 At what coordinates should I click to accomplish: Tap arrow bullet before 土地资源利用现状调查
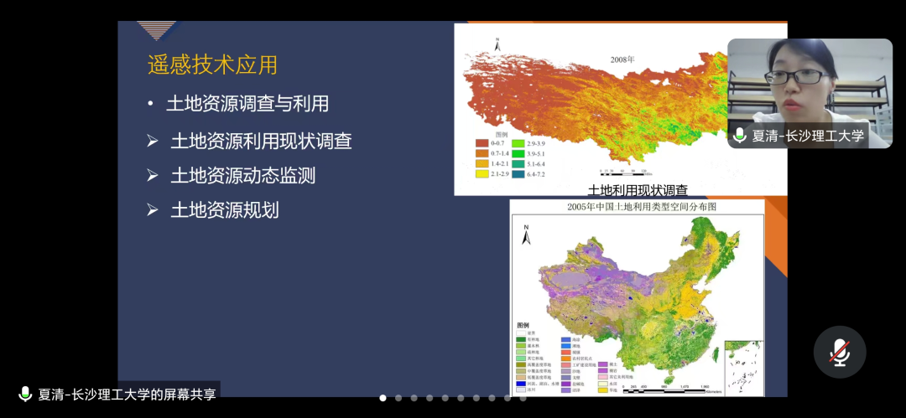click(x=153, y=141)
